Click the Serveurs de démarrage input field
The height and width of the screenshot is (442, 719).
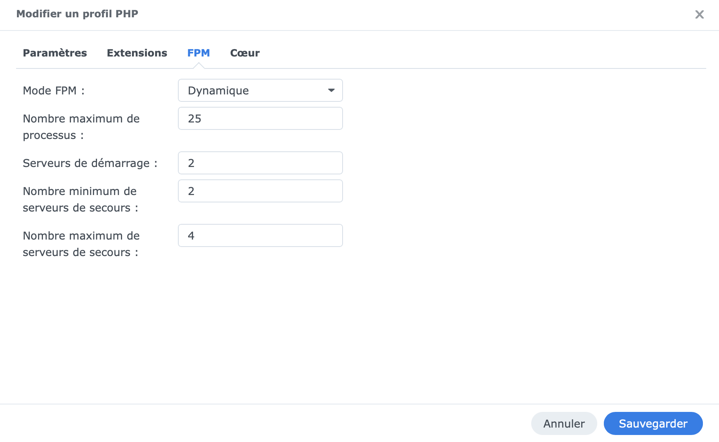pyautogui.click(x=260, y=163)
